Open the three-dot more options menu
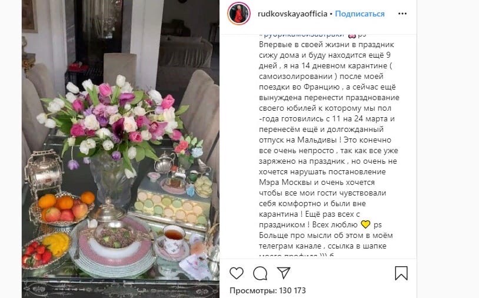Viewport: 479px width, 298px height. (x=403, y=14)
